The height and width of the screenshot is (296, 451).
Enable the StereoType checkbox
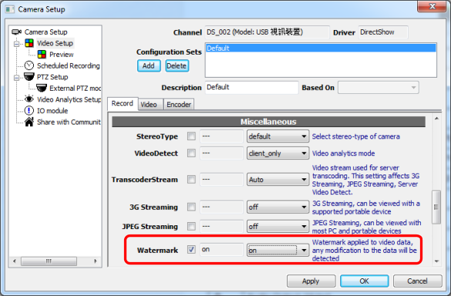point(191,136)
